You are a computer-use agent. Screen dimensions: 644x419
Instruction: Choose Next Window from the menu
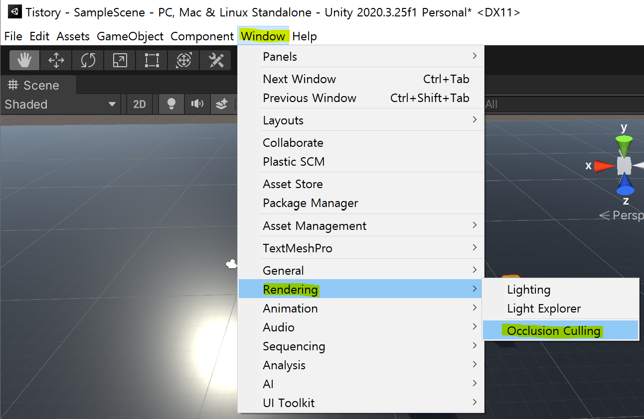tap(361, 79)
